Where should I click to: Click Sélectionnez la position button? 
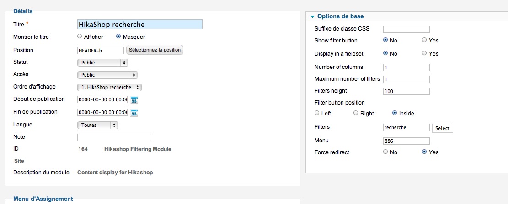tap(155, 50)
